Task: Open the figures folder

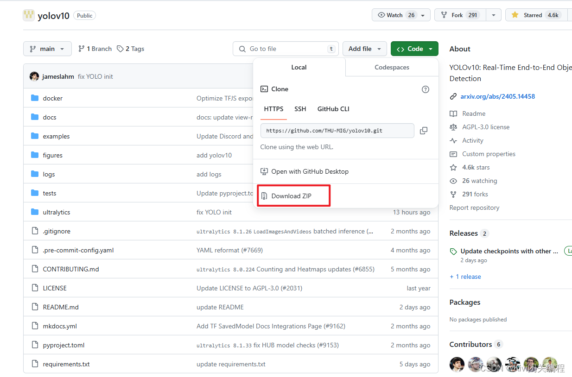Action: tap(52, 155)
